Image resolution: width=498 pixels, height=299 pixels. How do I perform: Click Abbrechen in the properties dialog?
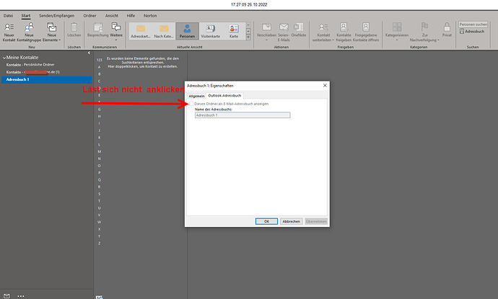[x=292, y=221]
